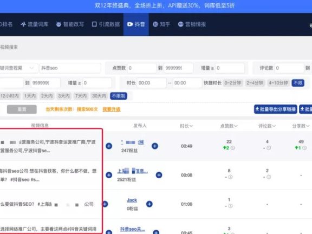Open the publisher link Jack
This screenshot has width=312, height=234.
coord(132,200)
